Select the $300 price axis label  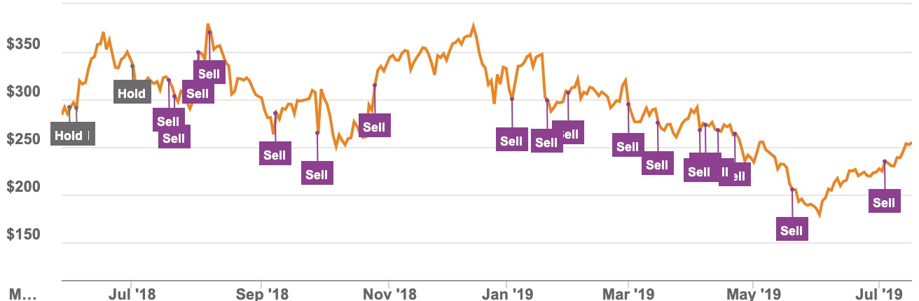(23, 93)
